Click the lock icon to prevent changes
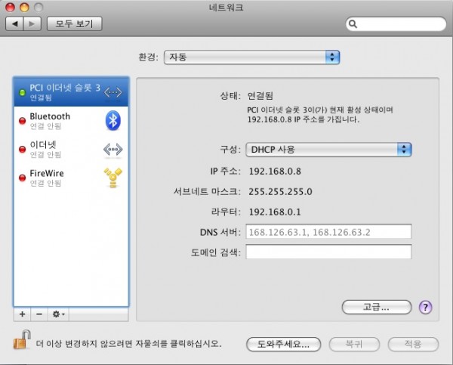The width and height of the screenshot is (453, 365). pyautogui.click(x=20, y=341)
